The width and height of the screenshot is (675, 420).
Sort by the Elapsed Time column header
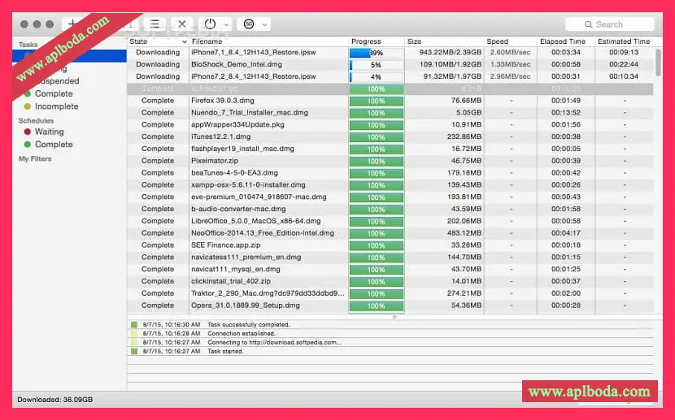(566, 41)
